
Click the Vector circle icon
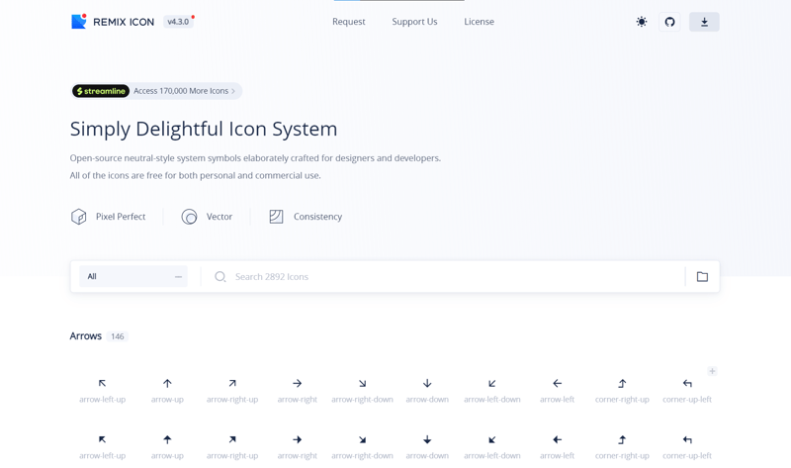[x=189, y=217]
